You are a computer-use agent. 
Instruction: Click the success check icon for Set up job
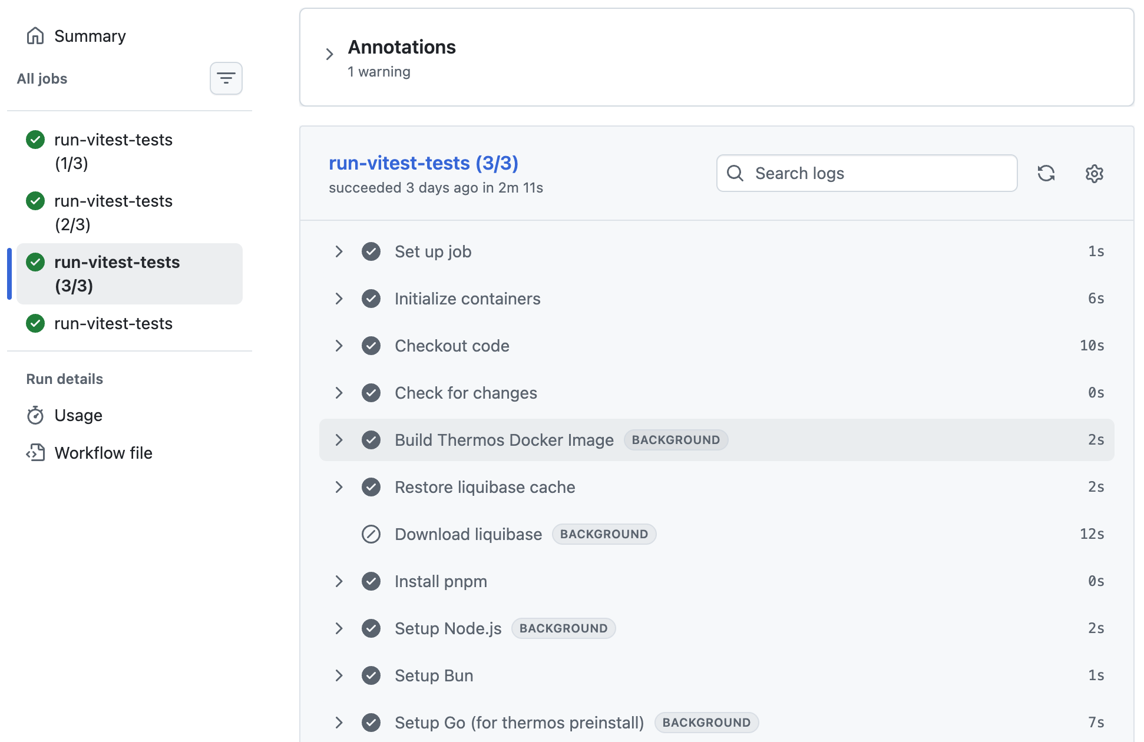click(371, 251)
